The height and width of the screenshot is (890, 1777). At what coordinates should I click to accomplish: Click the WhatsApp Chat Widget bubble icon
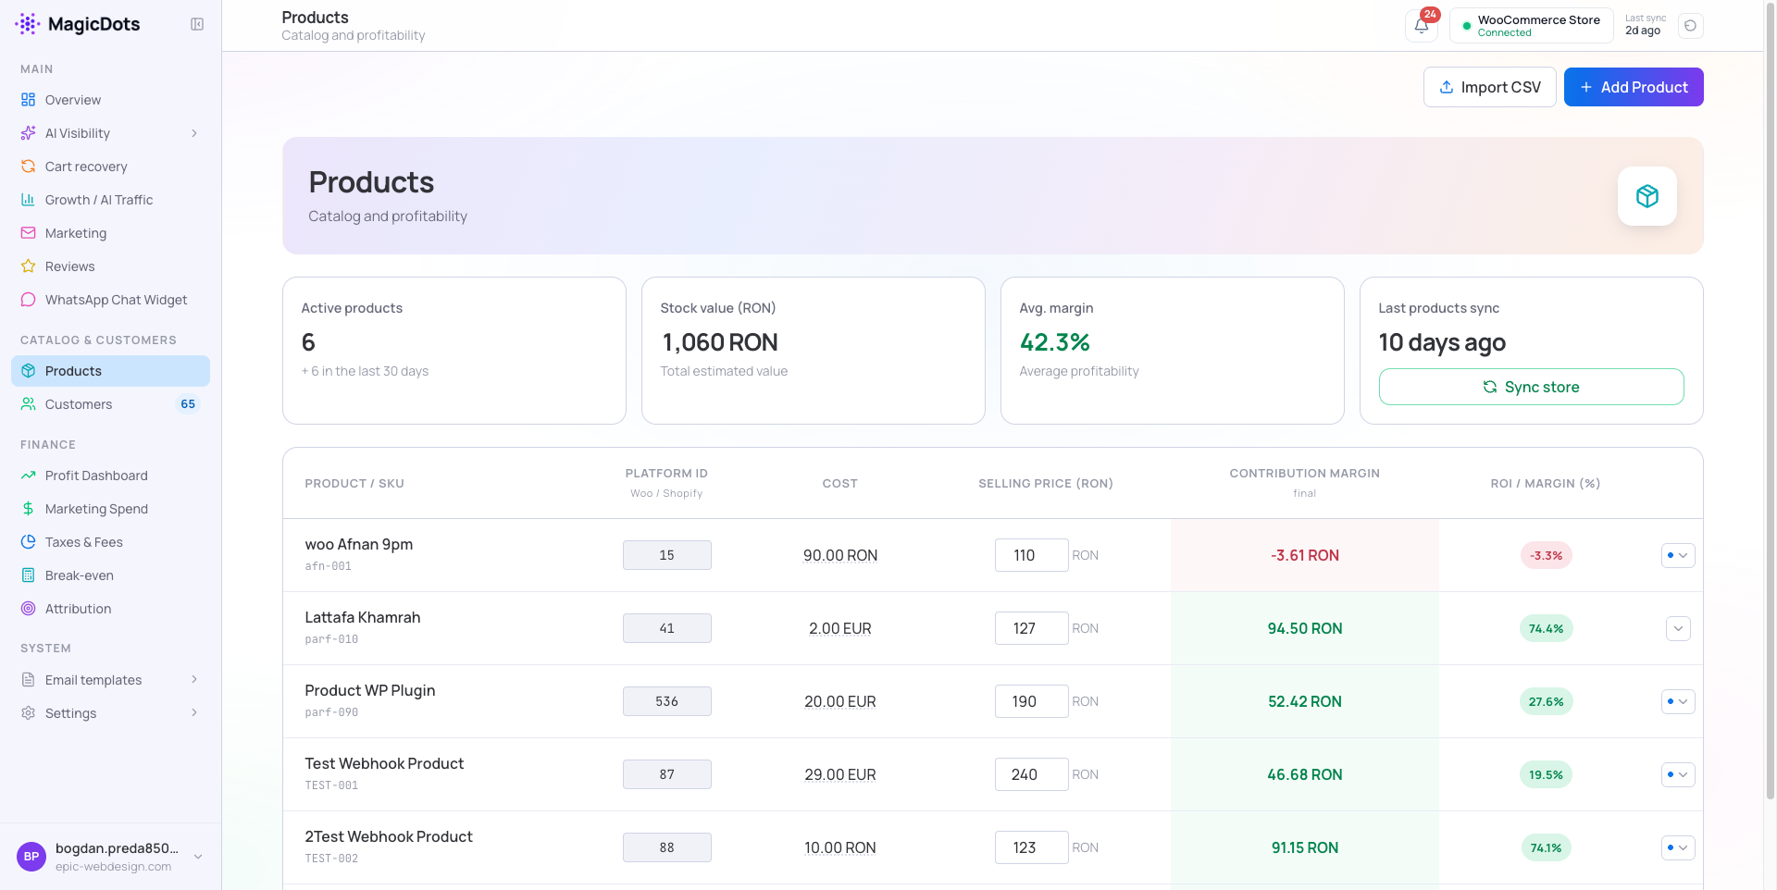tap(29, 300)
